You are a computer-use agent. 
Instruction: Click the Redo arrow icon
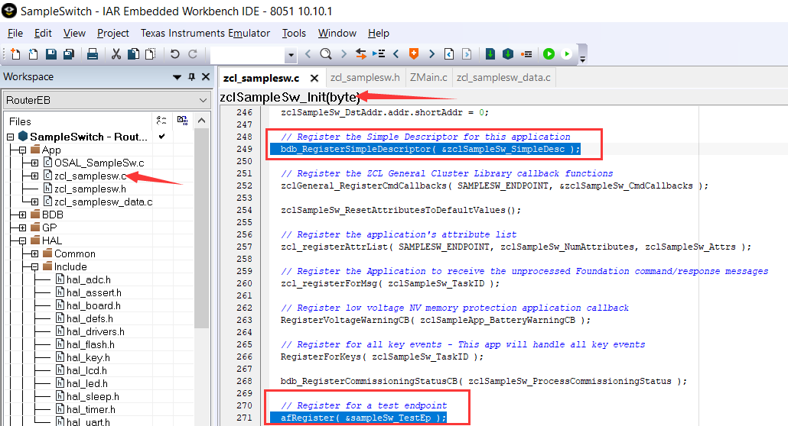tap(193, 53)
